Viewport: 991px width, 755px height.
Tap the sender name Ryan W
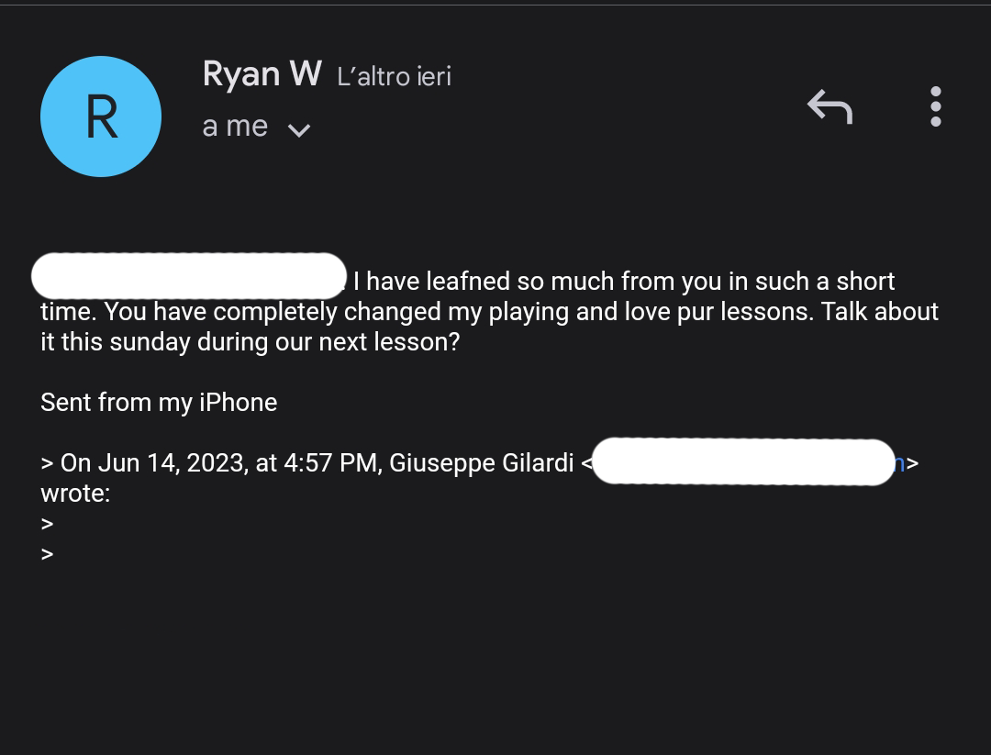coord(262,74)
